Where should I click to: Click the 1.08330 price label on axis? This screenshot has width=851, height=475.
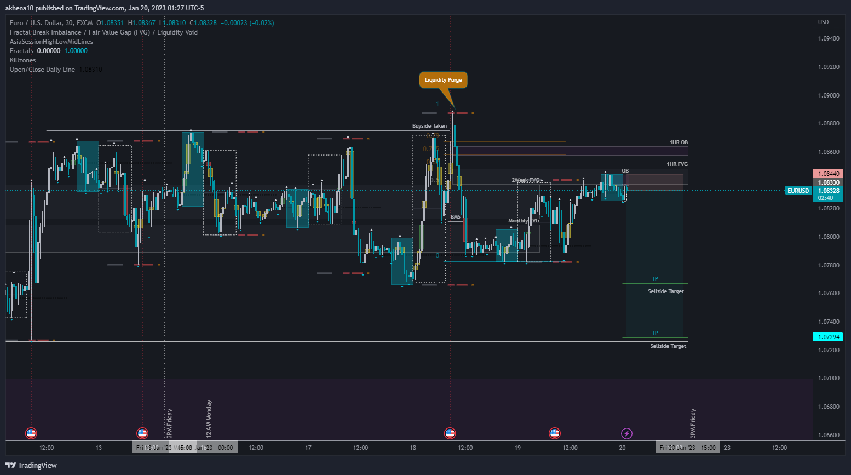click(828, 182)
